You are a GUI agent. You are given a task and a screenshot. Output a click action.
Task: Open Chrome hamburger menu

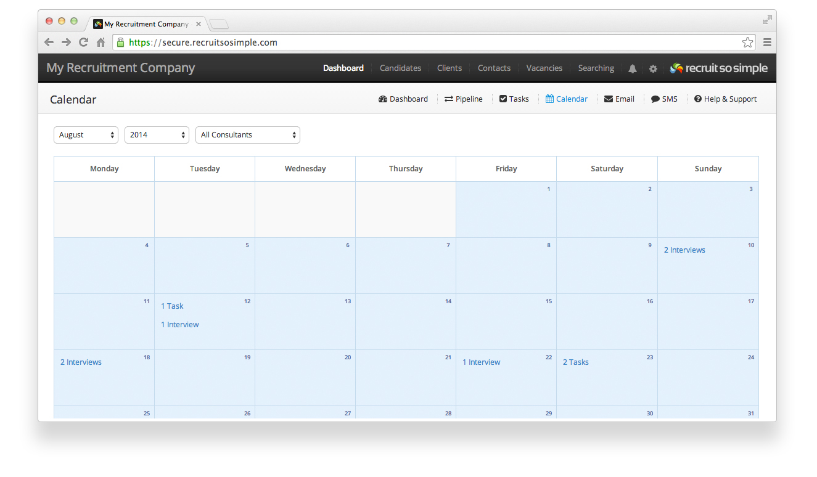(767, 43)
